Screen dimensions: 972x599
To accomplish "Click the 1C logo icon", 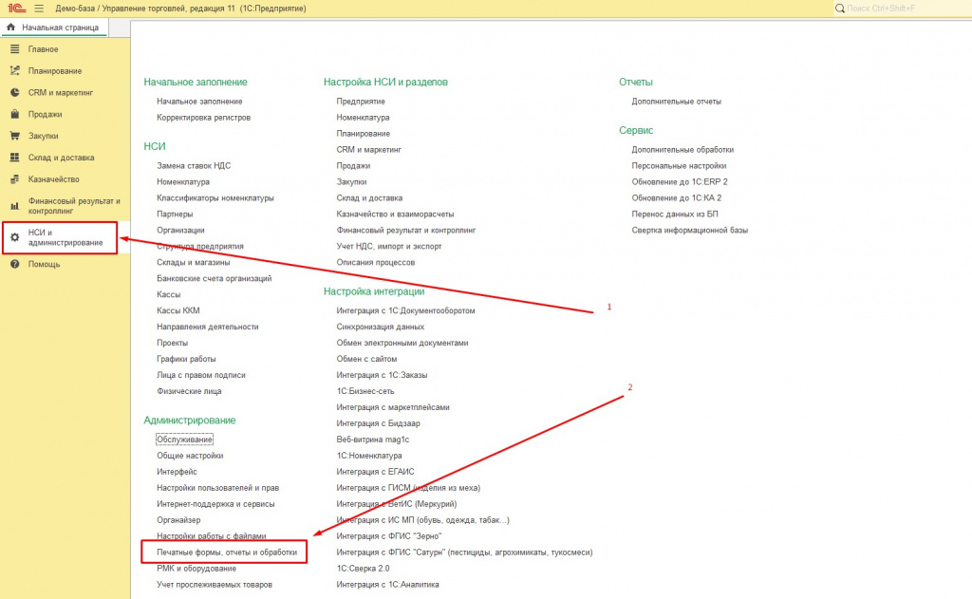I will point(16,8).
